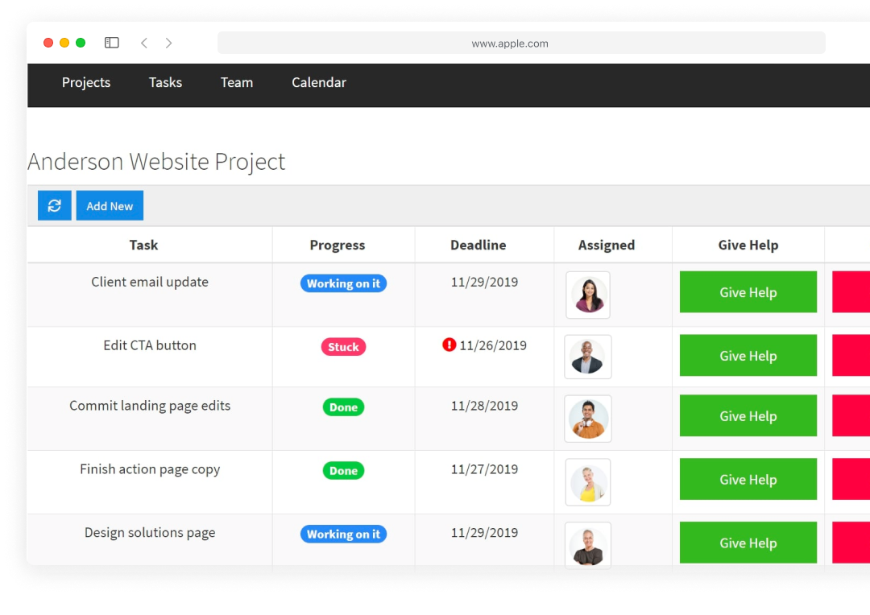
Task: Open assignee photo for Design solutions page
Action: tap(588, 546)
